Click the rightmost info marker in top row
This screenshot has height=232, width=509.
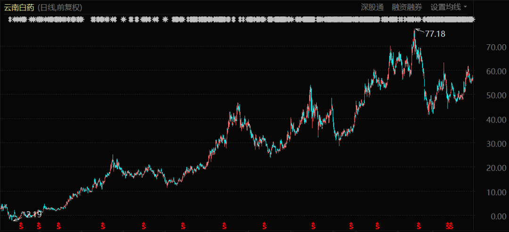tap(473, 19)
